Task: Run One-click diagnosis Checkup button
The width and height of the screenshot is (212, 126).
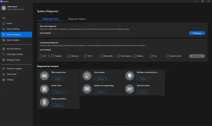Action: (x=197, y=33)
